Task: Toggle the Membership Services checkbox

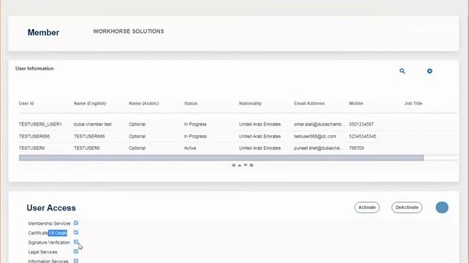Action: click(76, 223)
